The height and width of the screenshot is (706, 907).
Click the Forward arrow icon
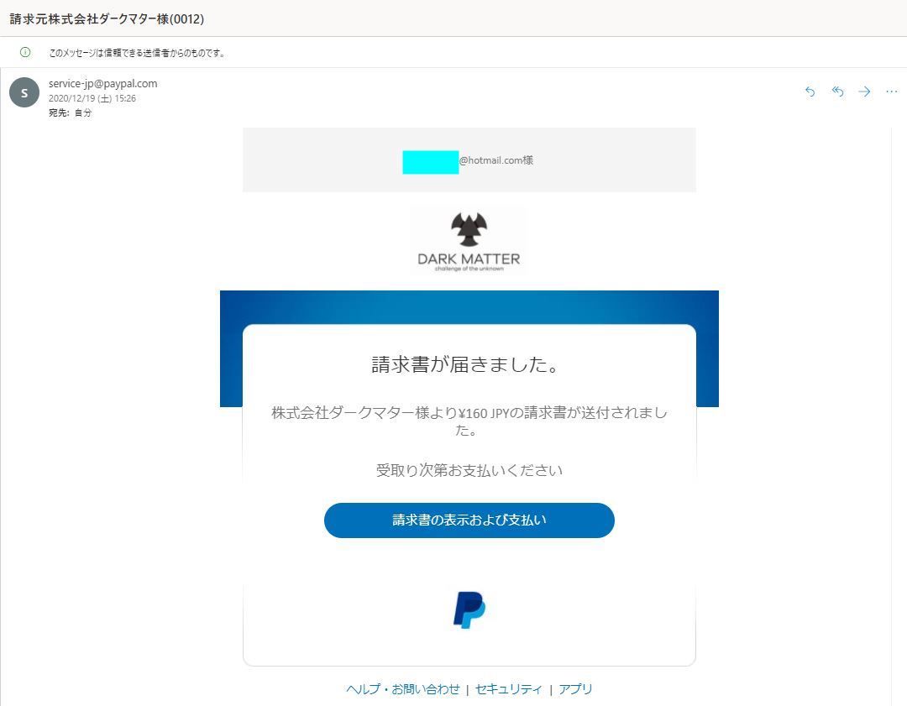click(864, 92)
